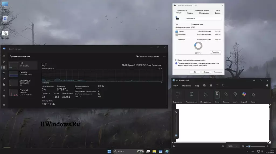Select the Память performance entry

point(23,74)
